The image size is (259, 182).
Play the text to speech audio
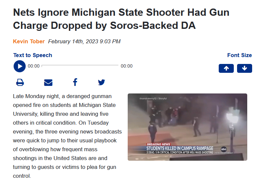(20, 66)
